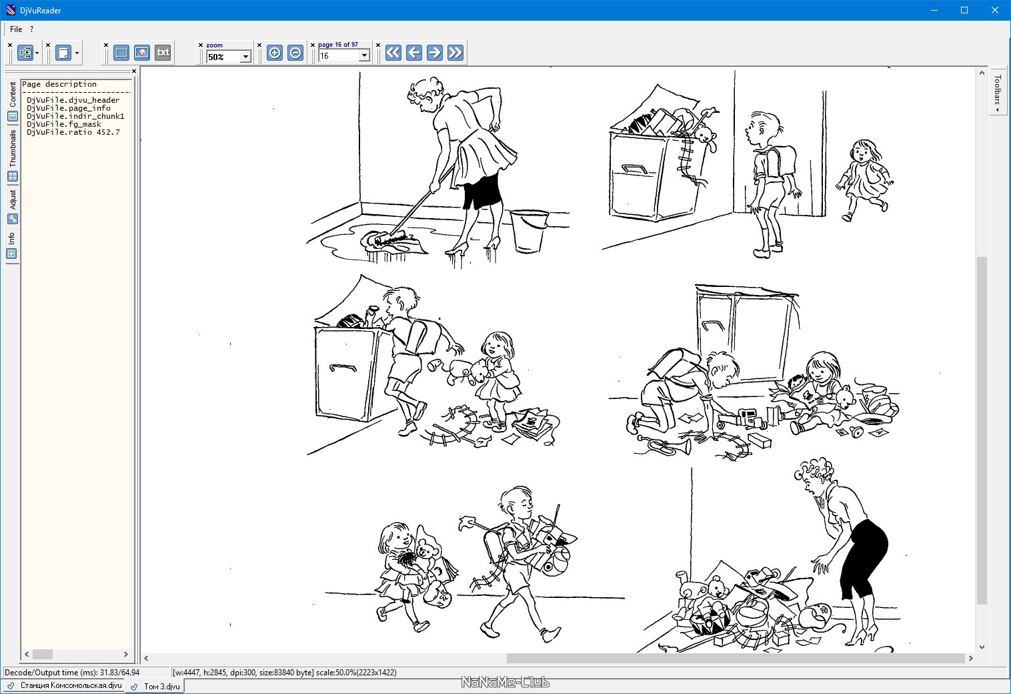
Task: Jump to the last page
Action: (455, 53)
